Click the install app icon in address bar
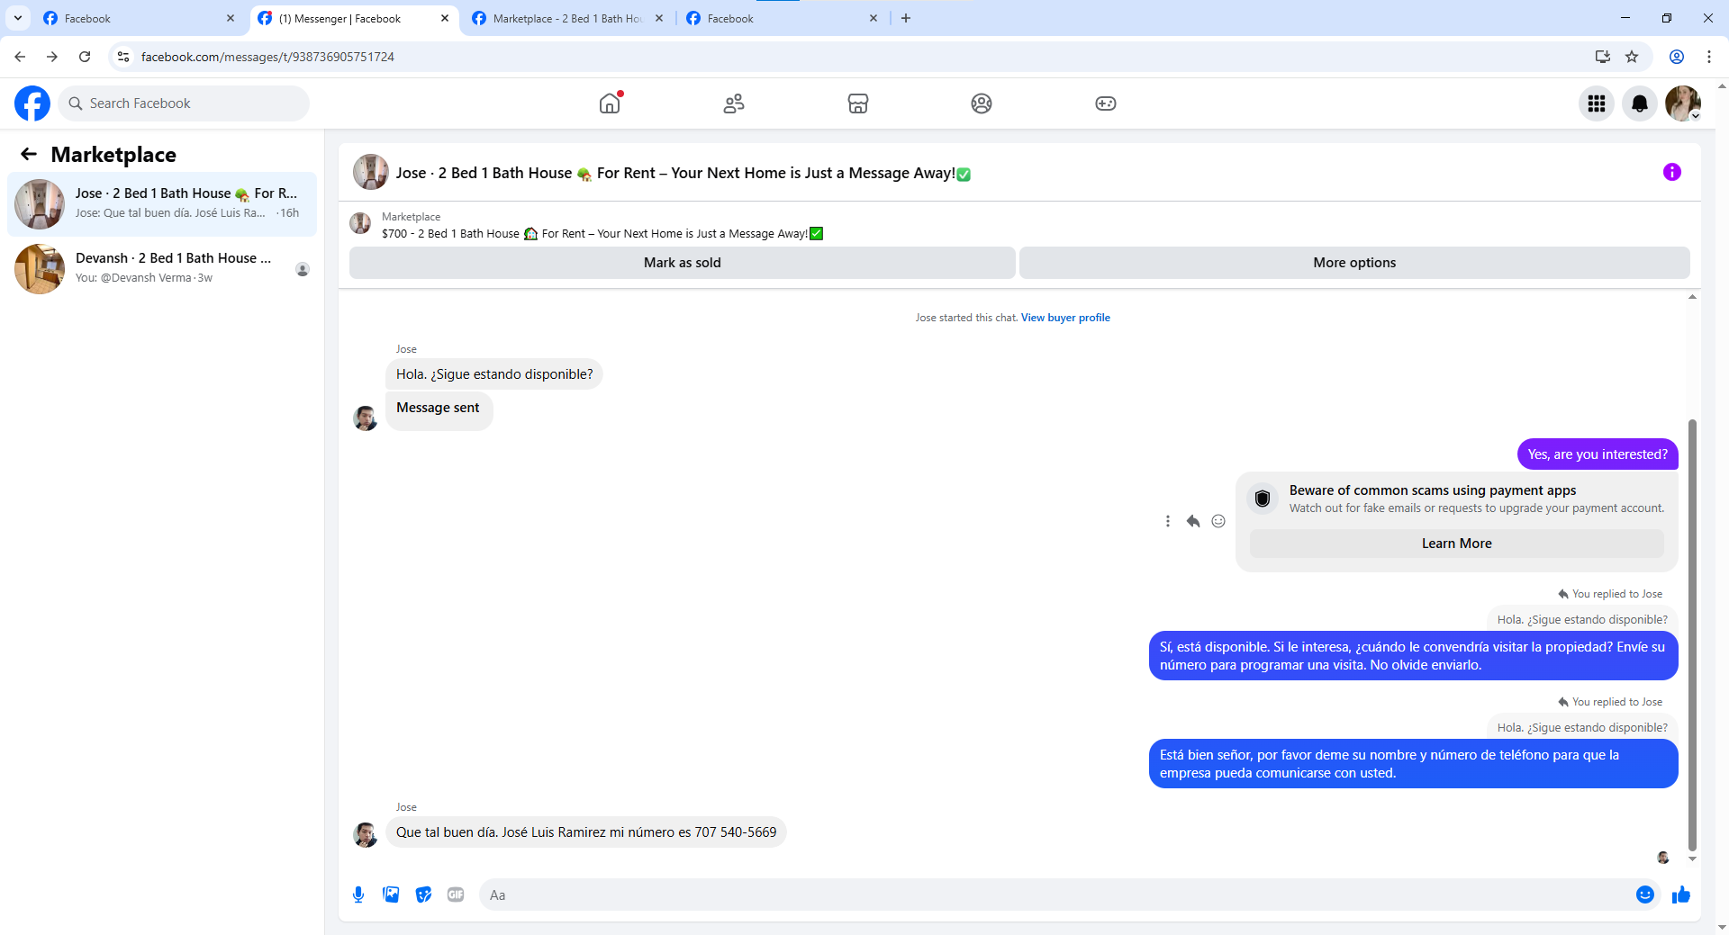 (x=1603, y=57)
